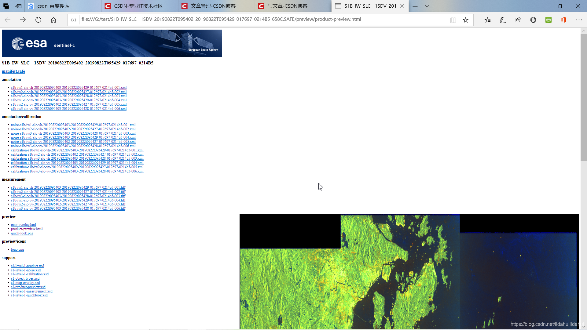
Task: Click the home button in browser toolbar
Action: 53,19
